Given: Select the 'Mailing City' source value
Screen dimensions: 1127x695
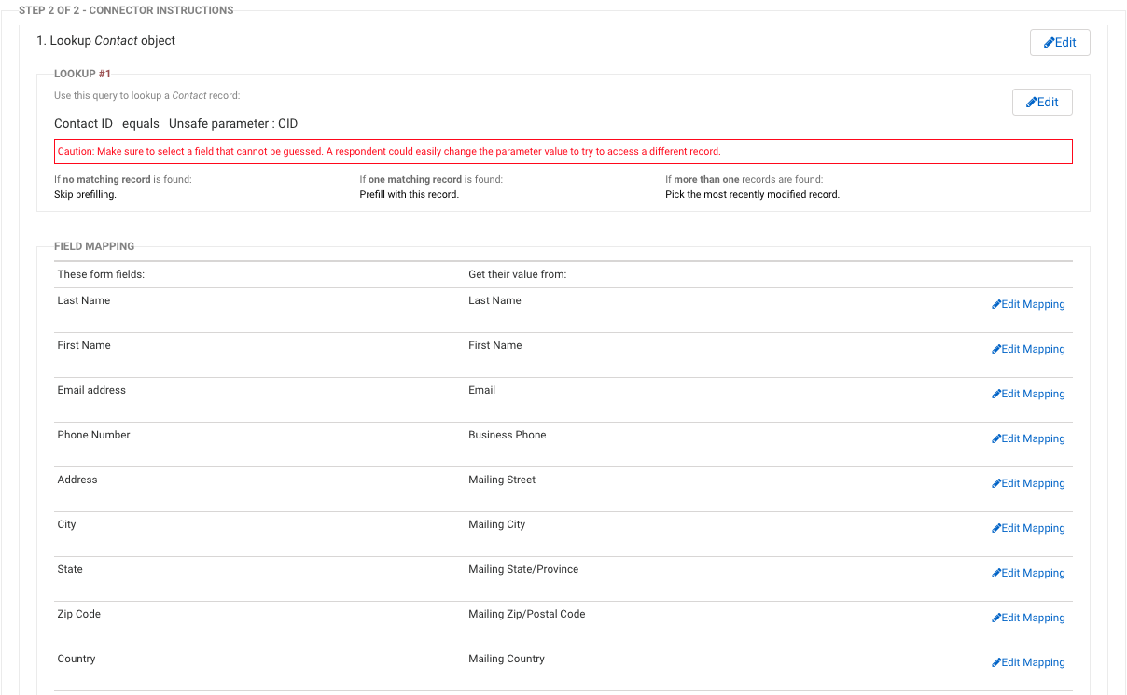Looking at the screenshot, I should (497, 524).
